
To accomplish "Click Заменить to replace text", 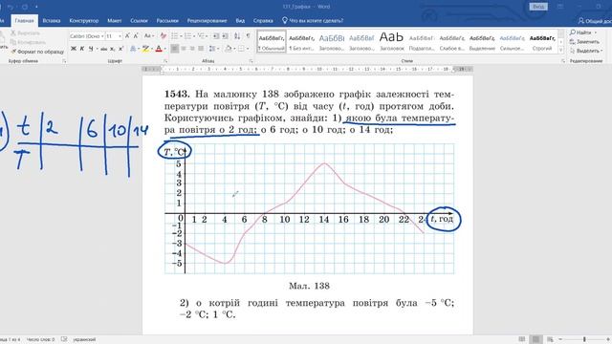I will pyautogui.click(x=584, y=41).
